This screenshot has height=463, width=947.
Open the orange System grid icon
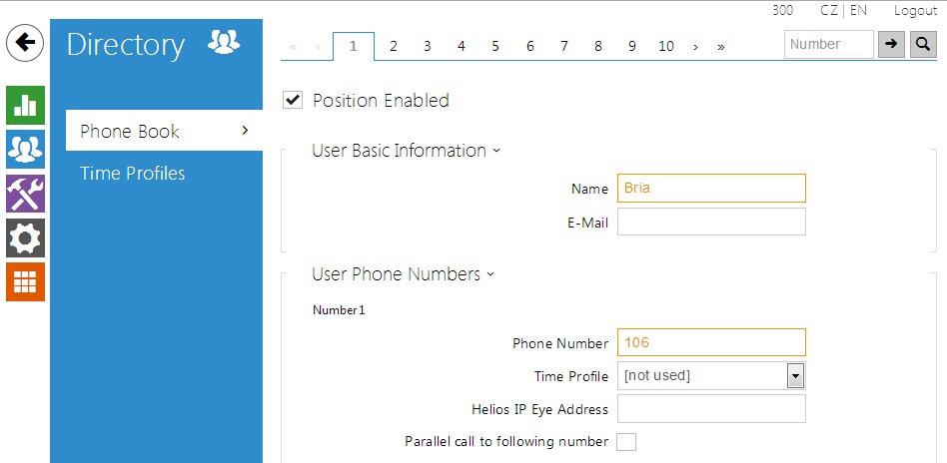[x=25, y=281]
